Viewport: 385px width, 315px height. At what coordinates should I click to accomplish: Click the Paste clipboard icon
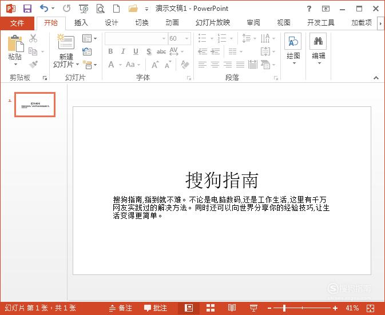pyautogui.click(x=15, y=43)
